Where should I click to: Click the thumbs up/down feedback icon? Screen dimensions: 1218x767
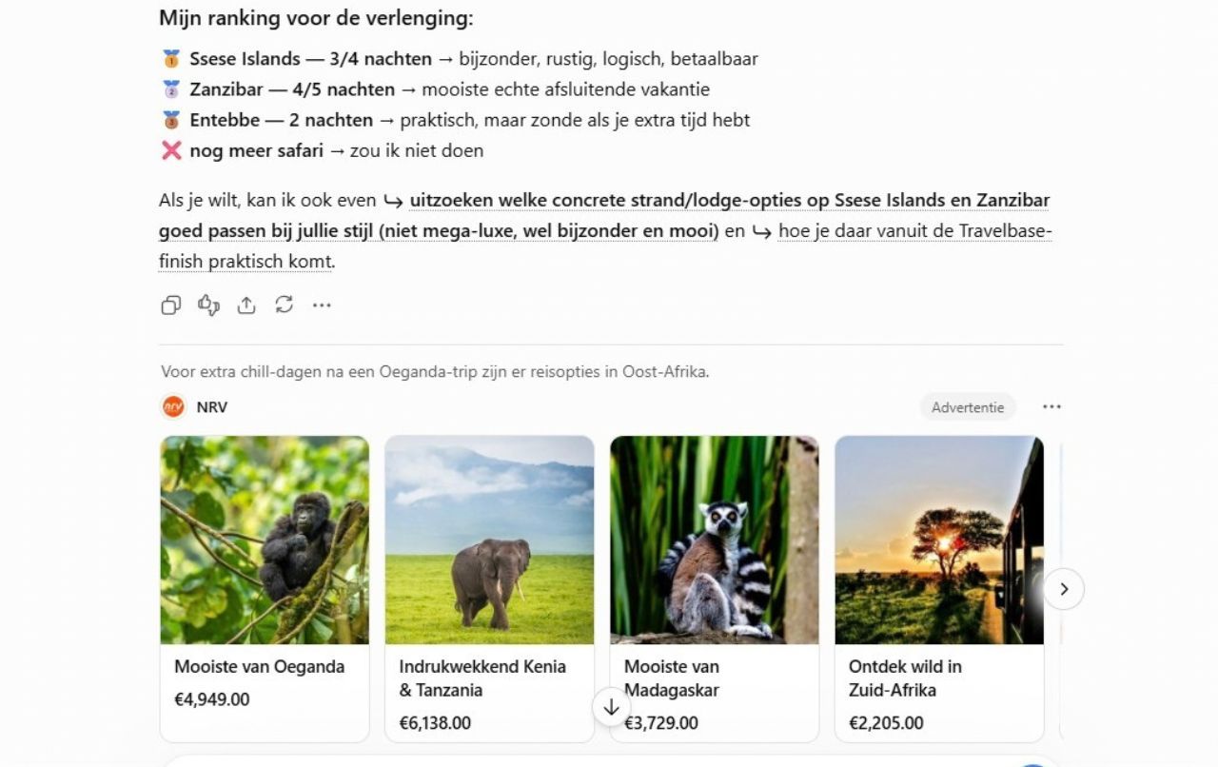tap(208, 305)
